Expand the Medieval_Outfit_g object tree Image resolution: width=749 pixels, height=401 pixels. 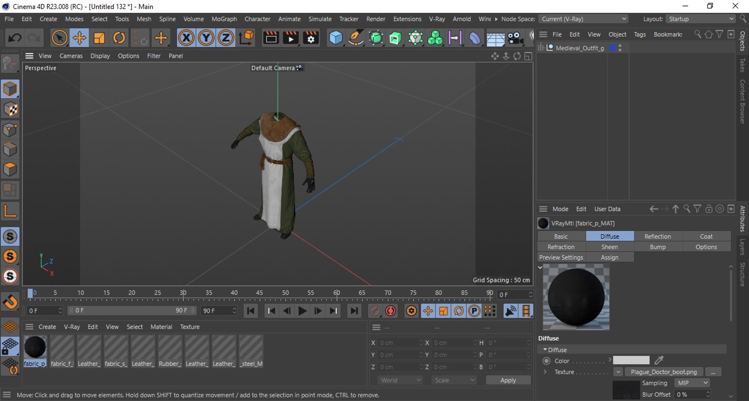541,48
